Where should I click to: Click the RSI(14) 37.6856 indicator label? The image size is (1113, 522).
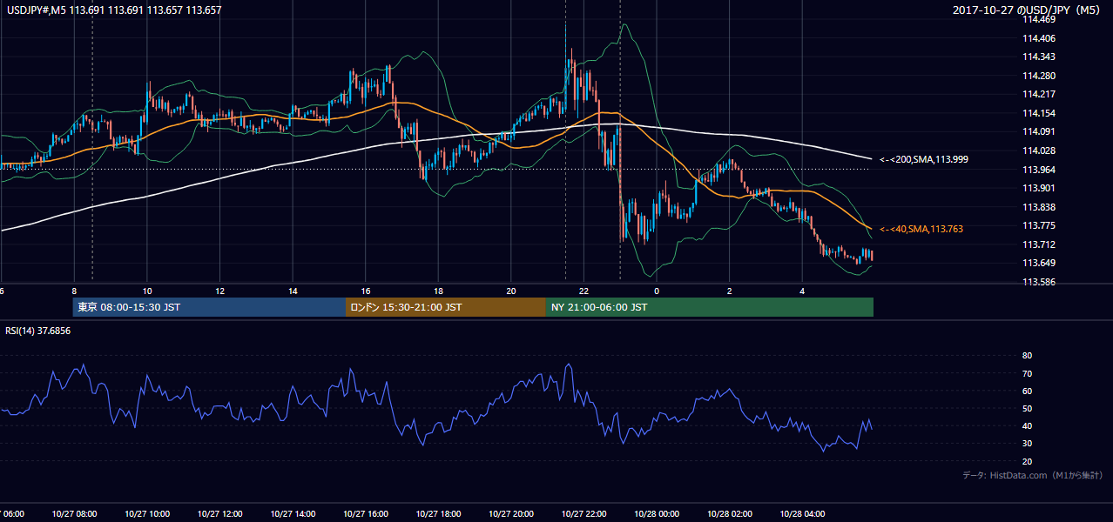pos(37,331)
